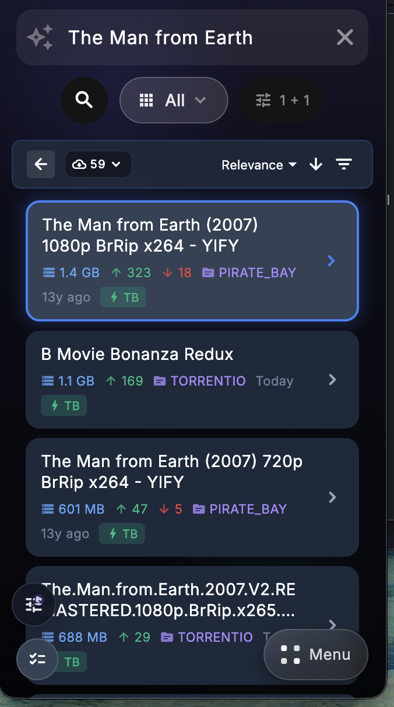394x707 pixels.
Task: Open the filter list icon in results bar
Action: point(344,165)
